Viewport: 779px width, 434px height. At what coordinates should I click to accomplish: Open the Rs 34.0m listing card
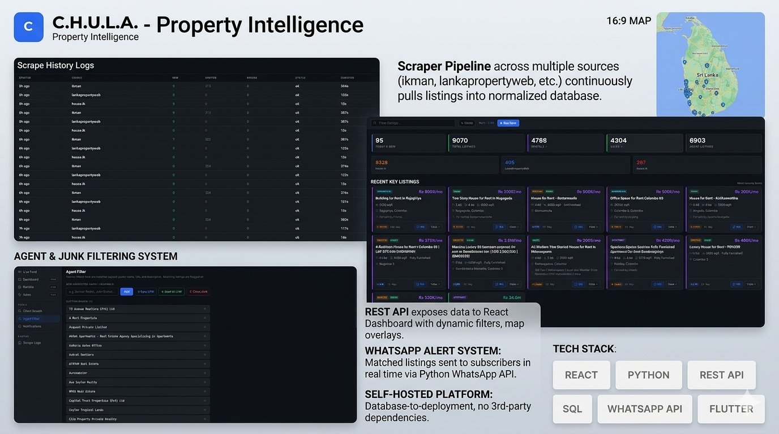tap(486, 297)
